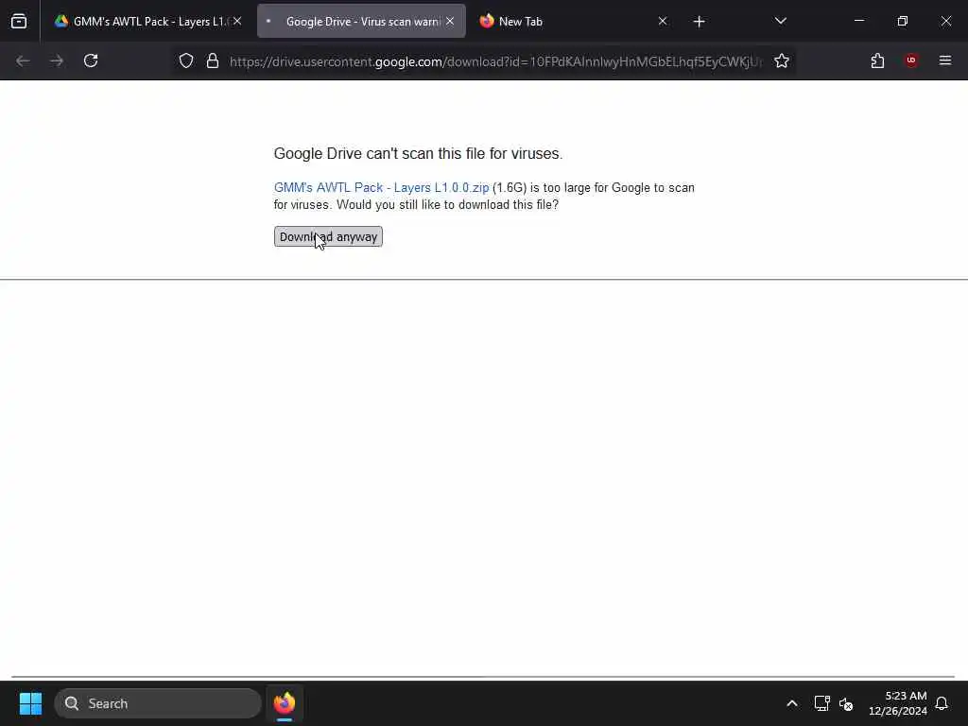The height and width of the screenshot is (726, 968).
Task: Click the taskbar Search box
Action: [158, 703]
